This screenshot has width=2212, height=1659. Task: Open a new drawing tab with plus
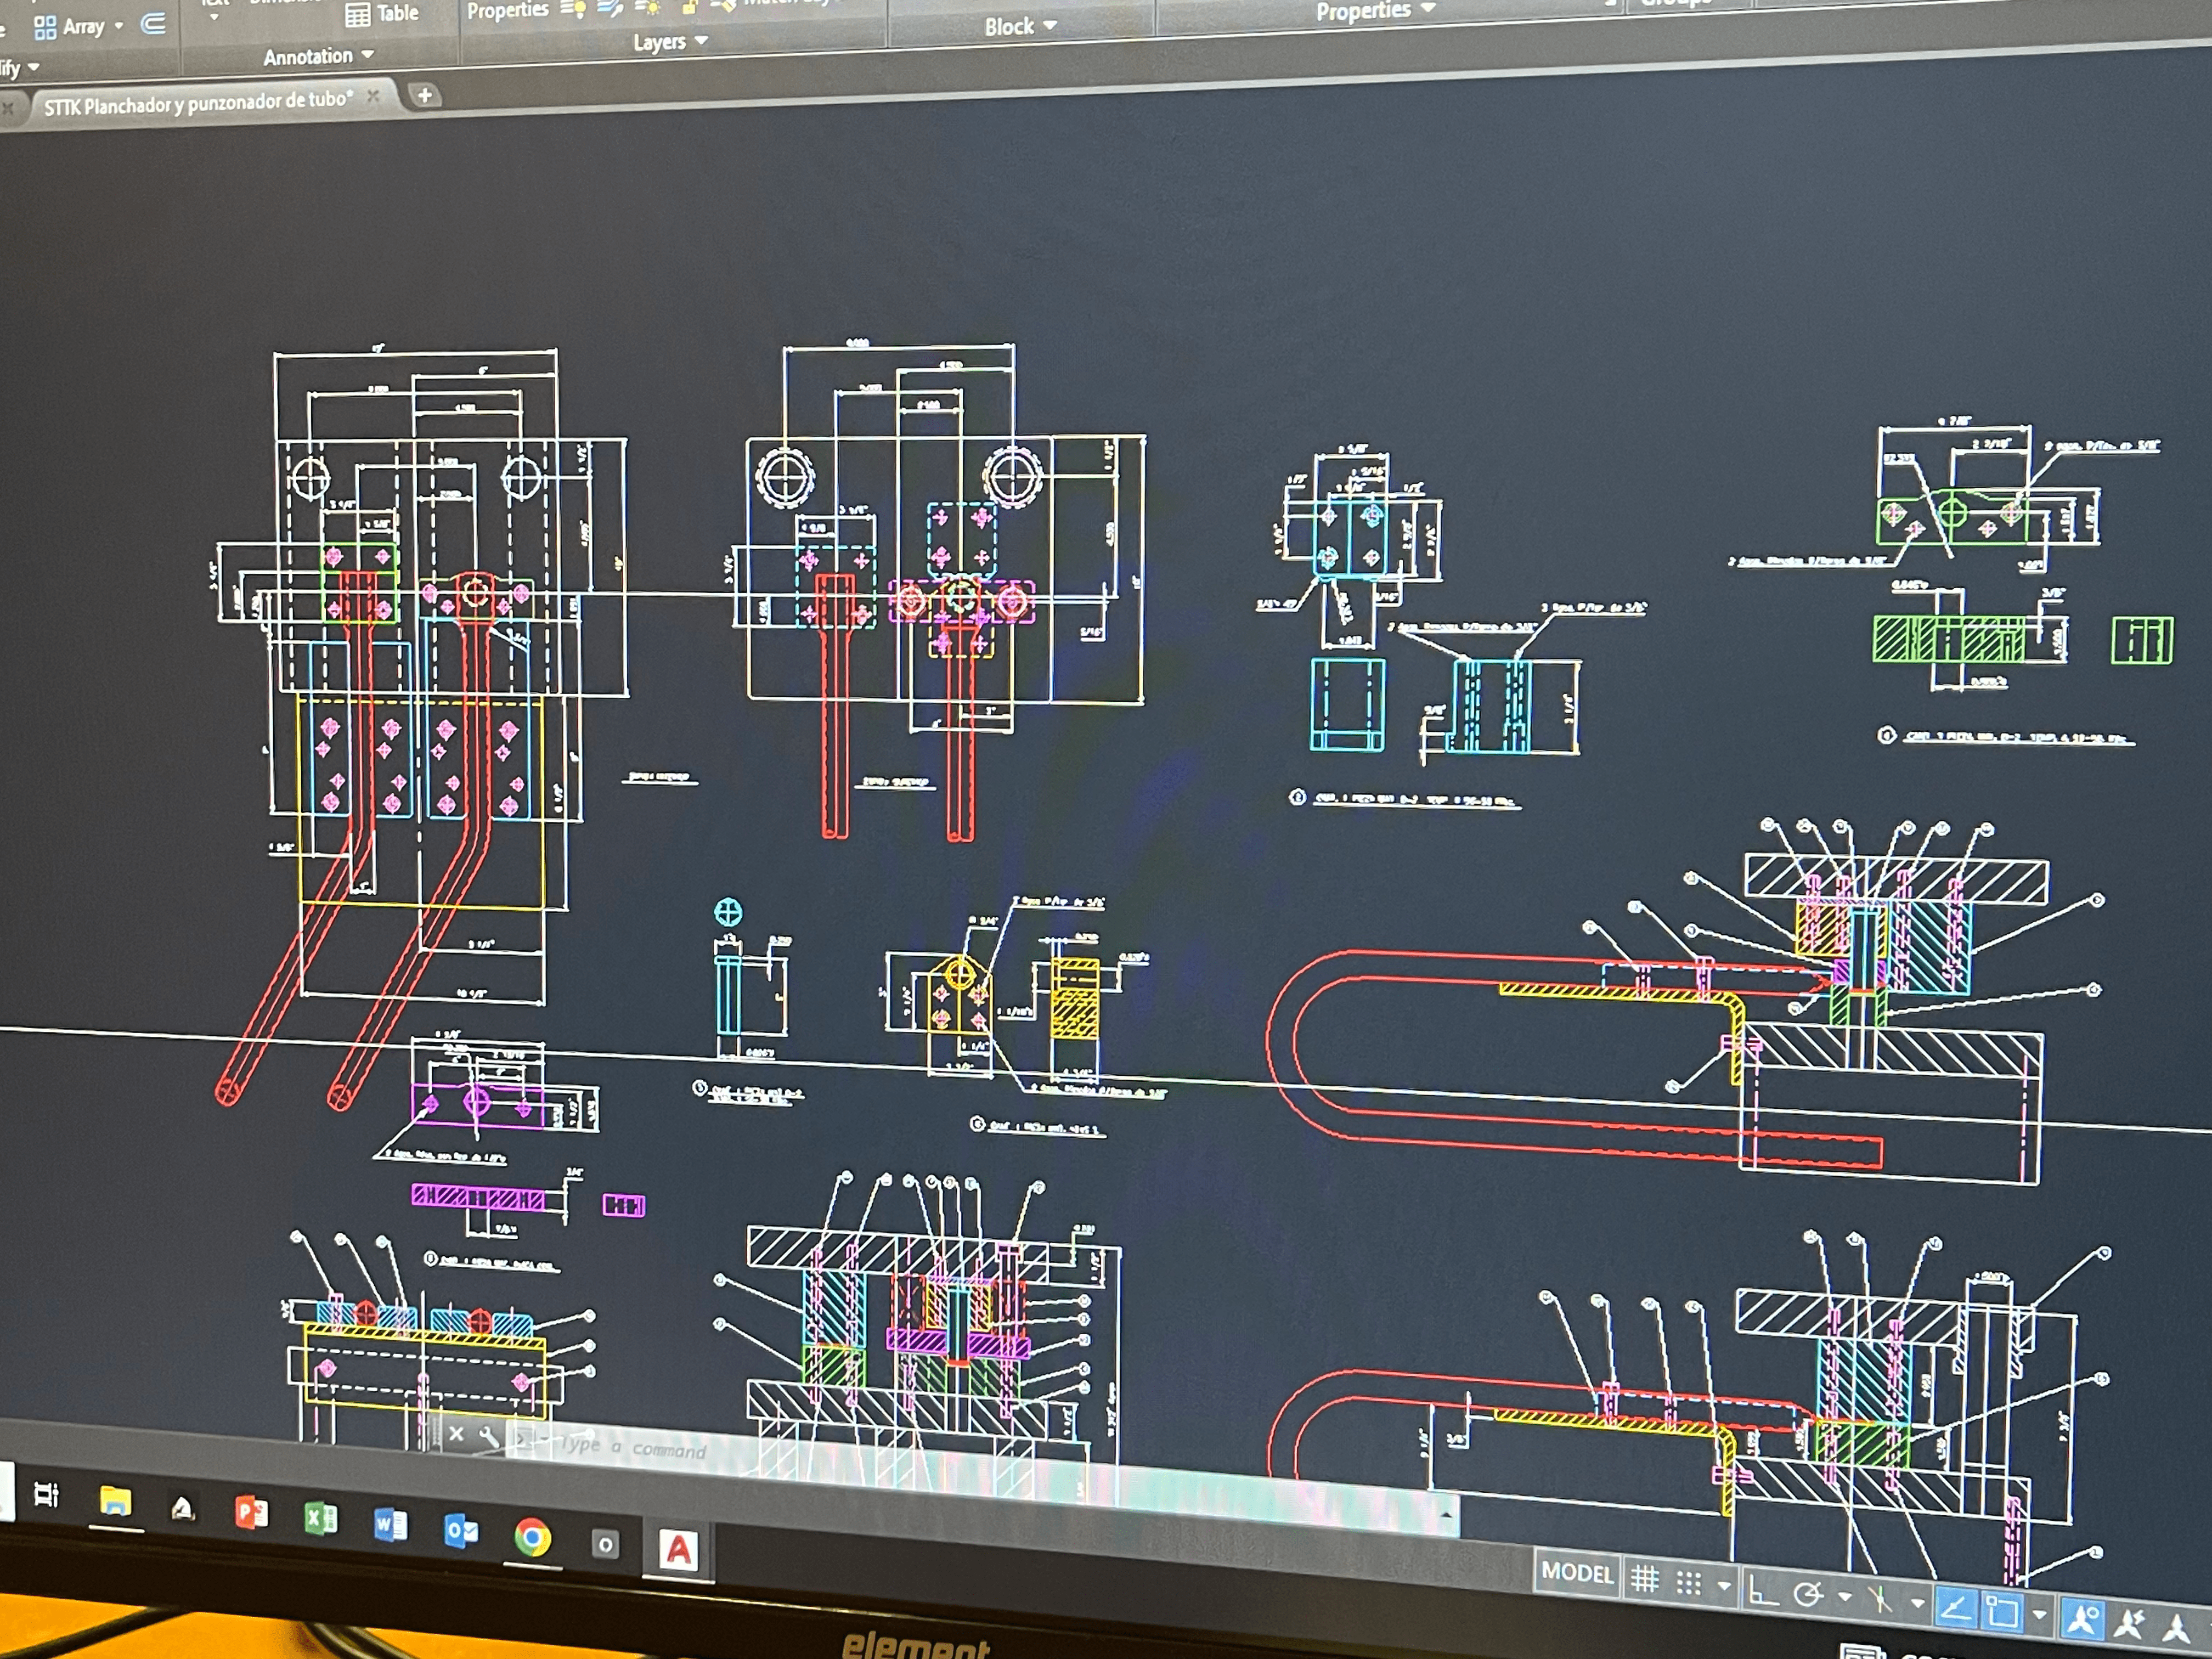tap(424, 95)
